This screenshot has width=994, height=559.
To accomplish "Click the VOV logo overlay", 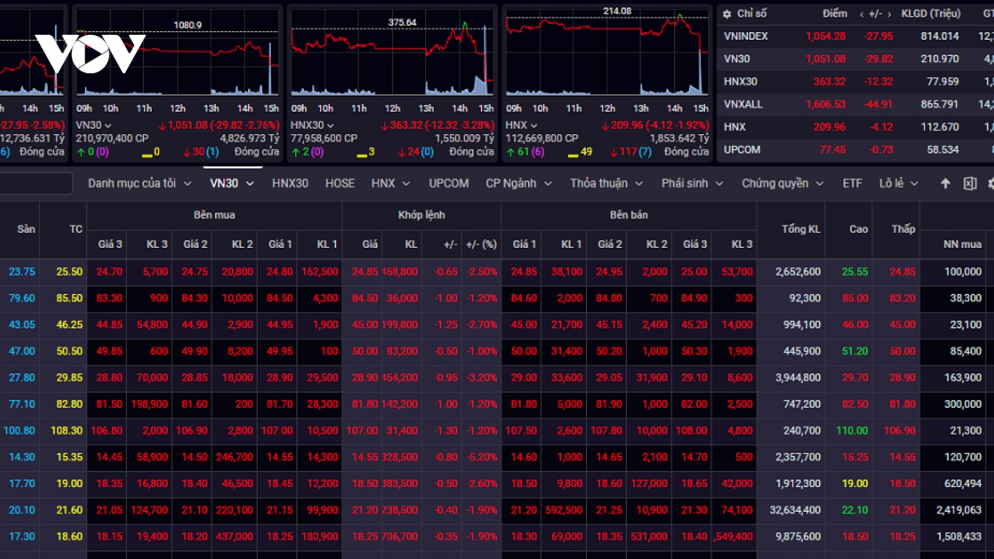I will (x=90, y=54).
